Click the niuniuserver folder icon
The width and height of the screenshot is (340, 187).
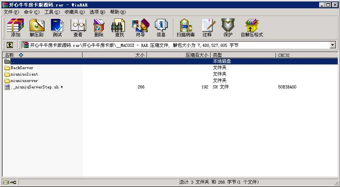(x=7, y=81)
